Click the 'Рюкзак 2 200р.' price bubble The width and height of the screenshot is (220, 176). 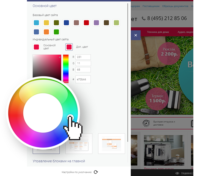[169, 53]
